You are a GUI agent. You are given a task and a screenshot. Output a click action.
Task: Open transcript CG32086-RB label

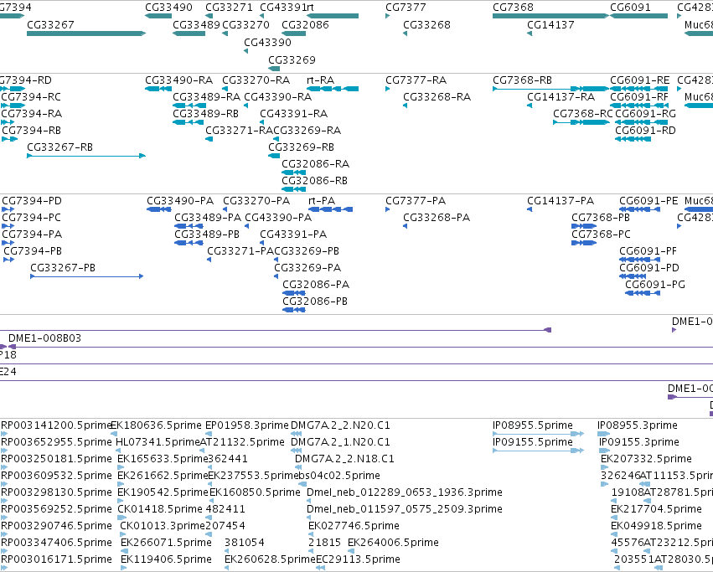315,181
